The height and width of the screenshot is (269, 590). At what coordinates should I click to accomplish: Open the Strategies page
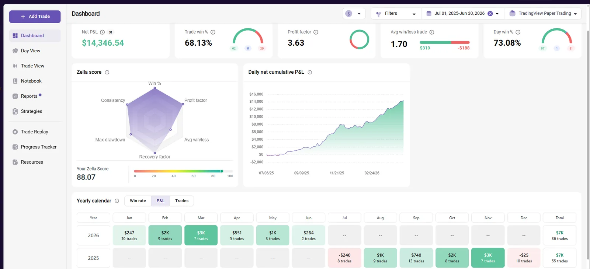click(35, 111)
